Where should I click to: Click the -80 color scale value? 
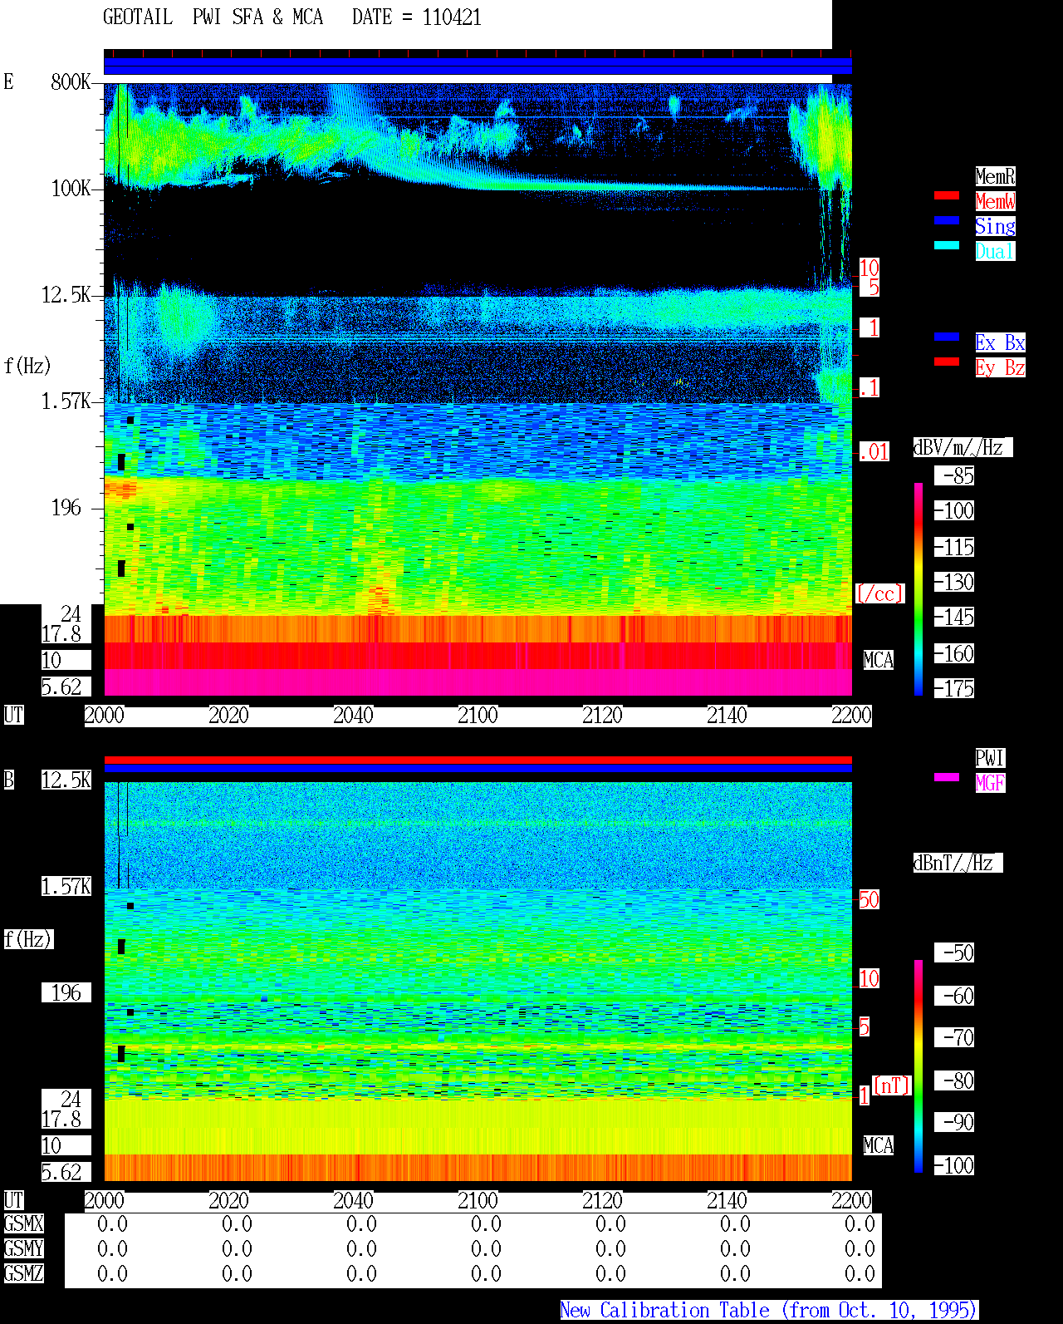tap(955, 1080)
